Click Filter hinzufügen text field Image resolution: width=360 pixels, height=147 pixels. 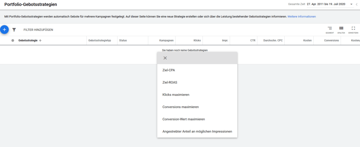(x=38, y=30)
